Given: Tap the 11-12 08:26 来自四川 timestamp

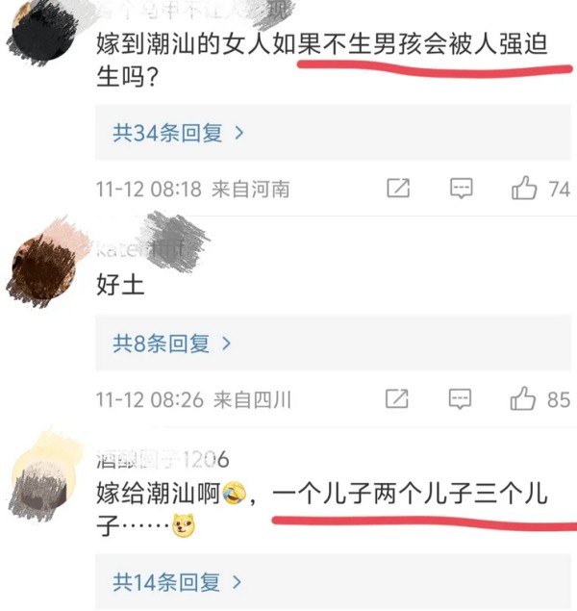Looking at the screenshot, I should 193,399.
